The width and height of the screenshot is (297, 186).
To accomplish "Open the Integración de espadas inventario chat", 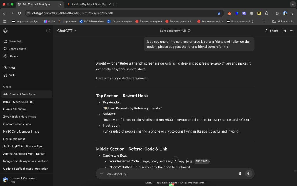I will point(27,161).
